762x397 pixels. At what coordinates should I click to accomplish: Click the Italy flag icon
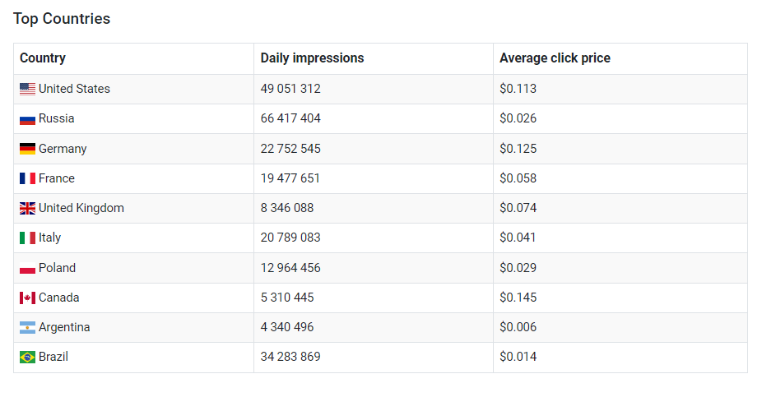pyautogui.click(x=27, y=238)
